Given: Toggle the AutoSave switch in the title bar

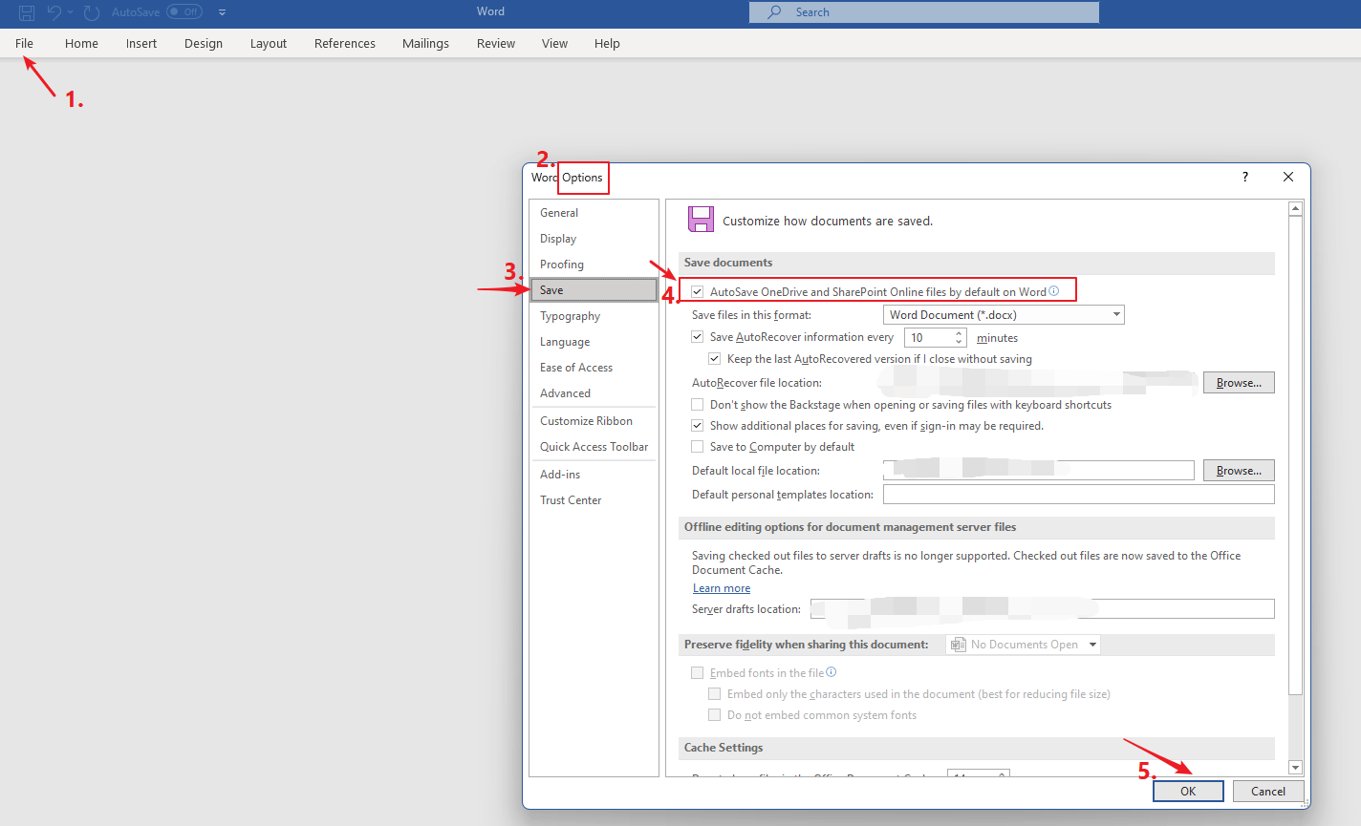Looking at the screenshot, I should [184, 12].
